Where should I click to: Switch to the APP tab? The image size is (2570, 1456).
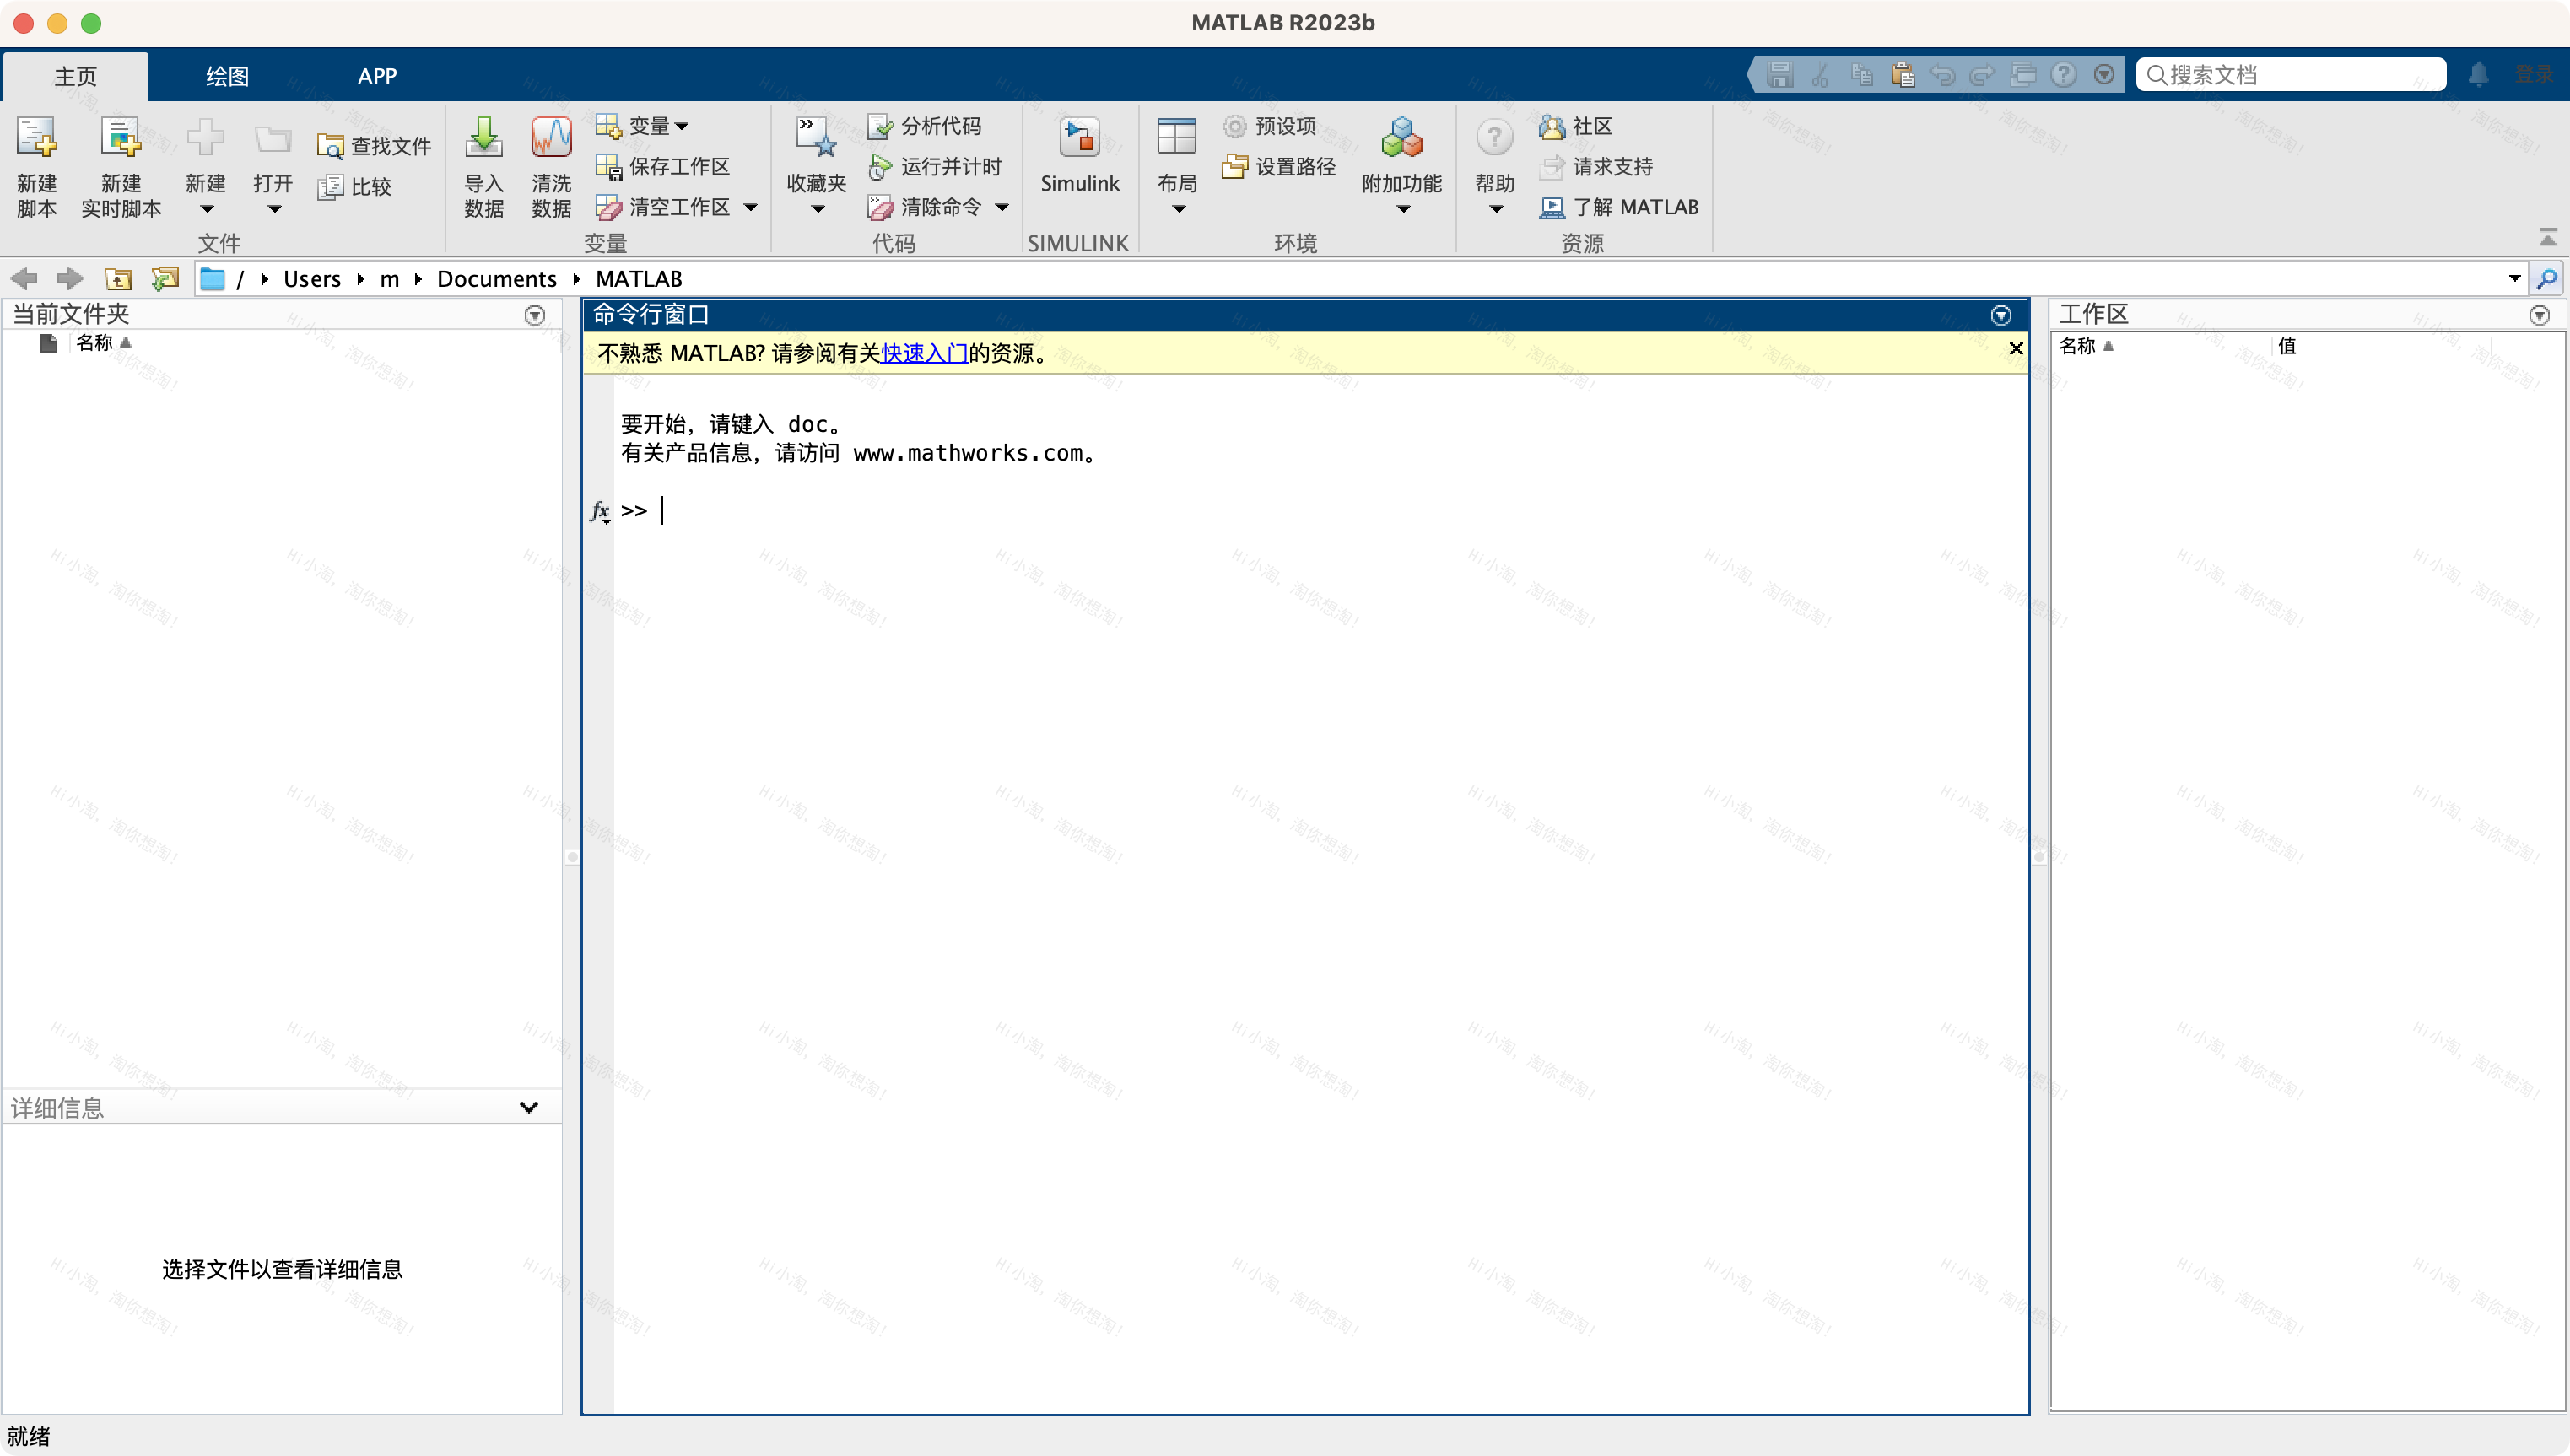377,75
